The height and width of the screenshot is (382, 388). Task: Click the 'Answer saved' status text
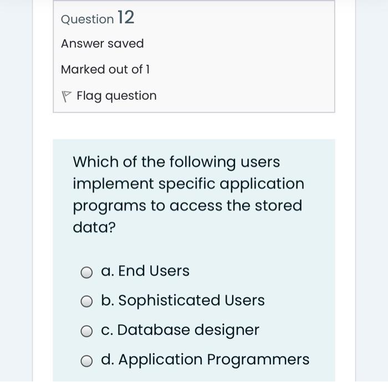(103, 44)
